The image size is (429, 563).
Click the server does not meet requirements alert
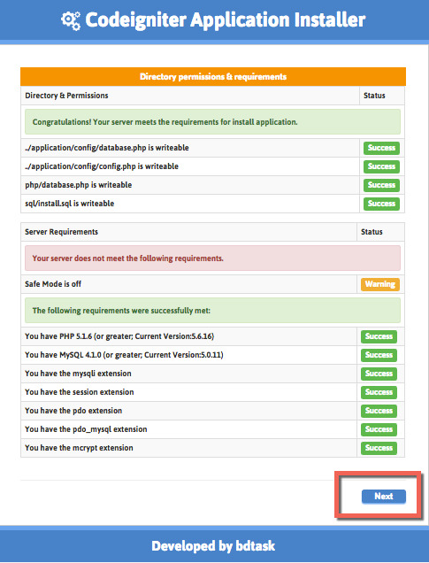coord(212,258)
